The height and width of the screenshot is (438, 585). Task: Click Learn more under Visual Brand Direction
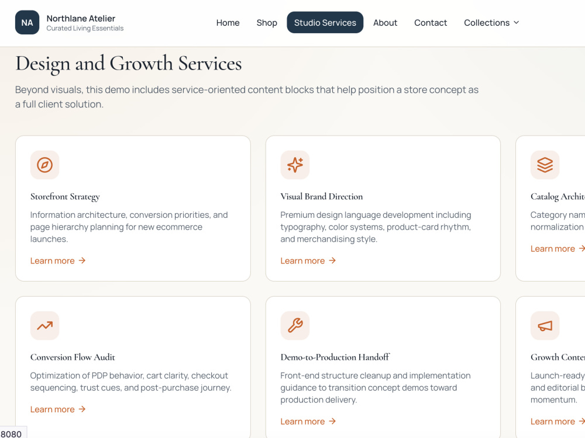(x=308, y=260)
